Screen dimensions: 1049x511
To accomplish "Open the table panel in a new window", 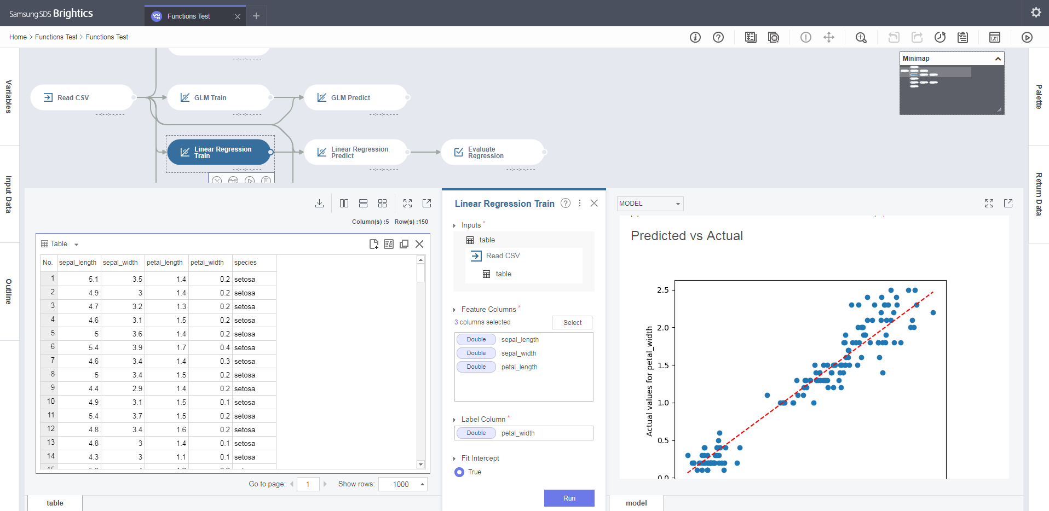I will [426, 203].
